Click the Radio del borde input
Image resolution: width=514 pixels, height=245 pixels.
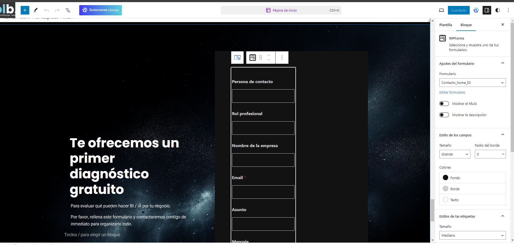(488, 154)
